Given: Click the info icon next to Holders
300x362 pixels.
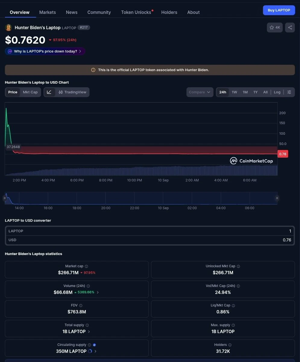Looking at the screenshot, I should click(x=230, y=345).
